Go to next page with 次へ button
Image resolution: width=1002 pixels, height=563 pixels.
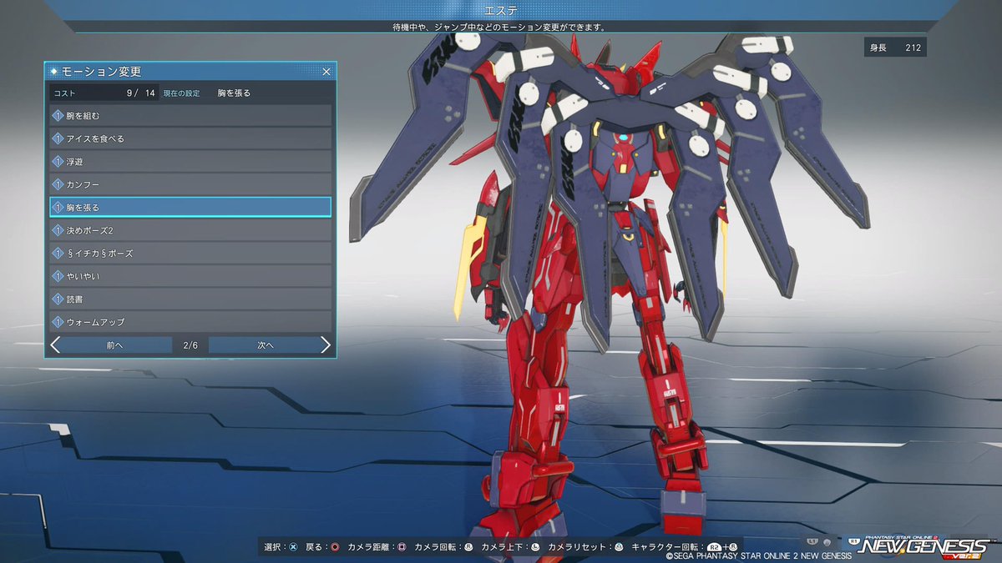pyautogui.click(x=266, y=345)
